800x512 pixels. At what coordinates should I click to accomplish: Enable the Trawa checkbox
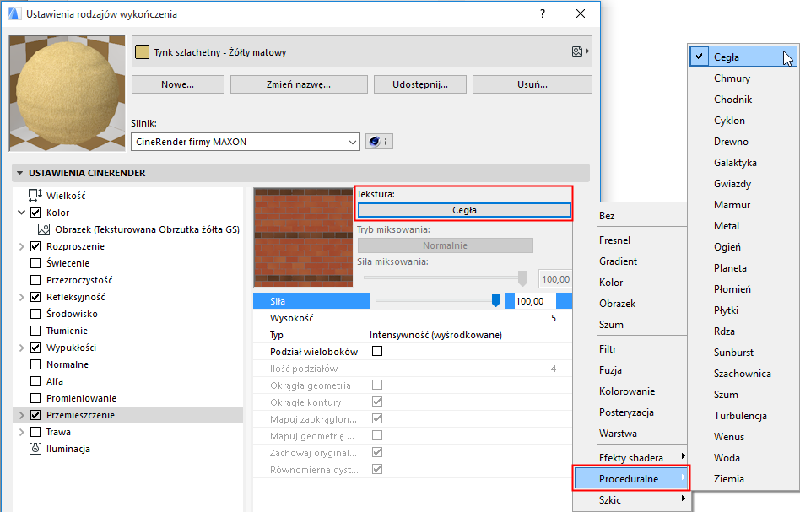click(35, 432)
